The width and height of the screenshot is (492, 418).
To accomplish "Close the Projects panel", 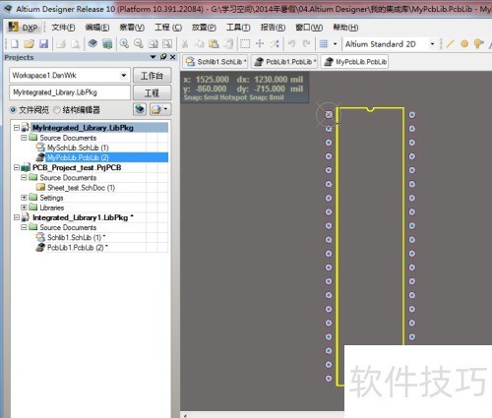I will tap(173, 57).
